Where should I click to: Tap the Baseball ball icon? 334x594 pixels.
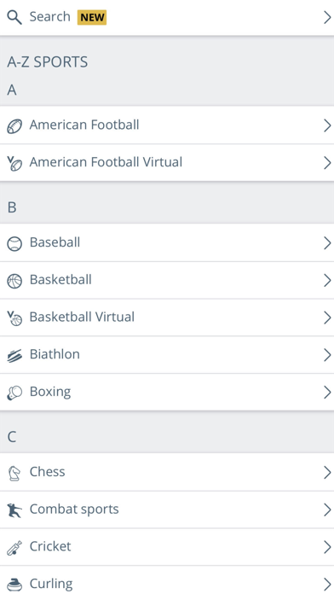click(14, 243)
